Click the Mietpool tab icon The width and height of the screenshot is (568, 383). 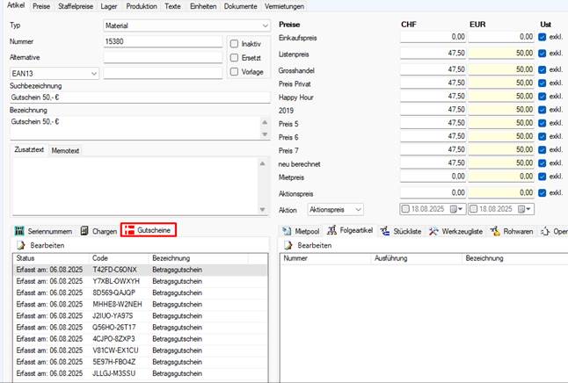287,231
